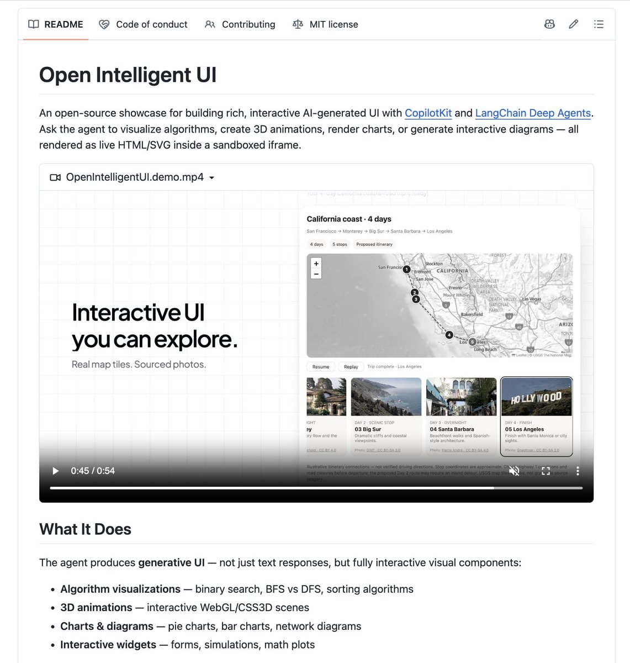630x663 pixels.
Task: Click the 5 stops chip
Action: tap(340, 244)
